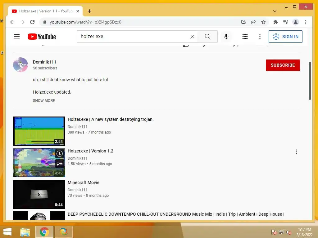This screenshot has width=318, height=238.
Task: Subscribe to Dominik111
Action: tap(283, 65)
